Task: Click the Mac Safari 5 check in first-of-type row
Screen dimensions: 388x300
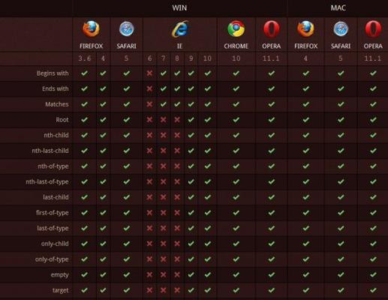Action: pos(341,213)
